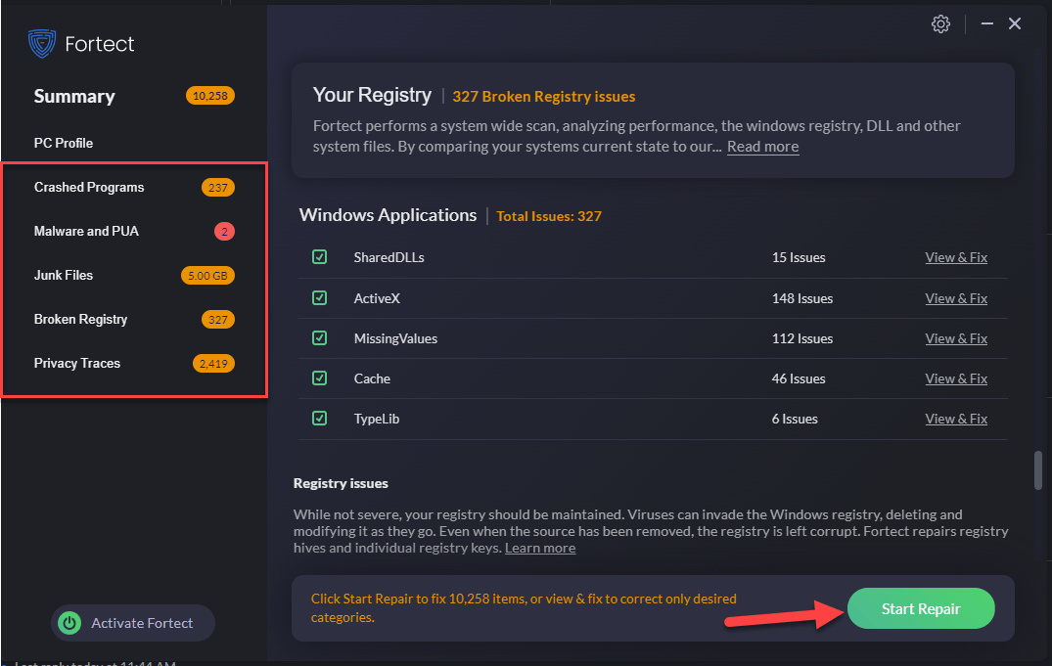Go to PC Profile section
This screenshot has width=1052, height=666.
[x=64, y=143]
